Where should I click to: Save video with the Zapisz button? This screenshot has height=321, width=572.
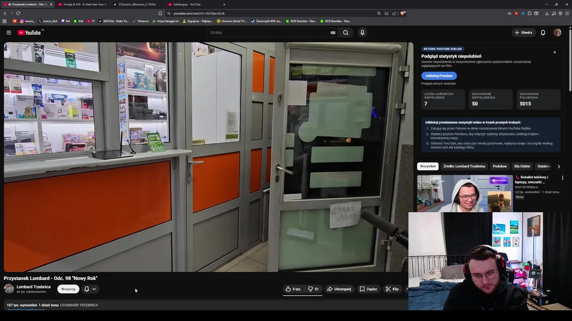368,289
